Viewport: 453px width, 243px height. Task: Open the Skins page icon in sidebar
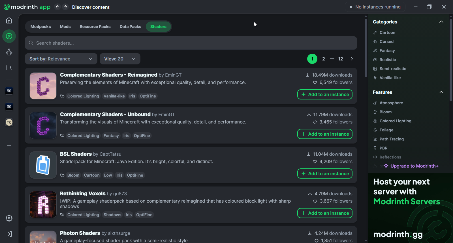(9, 52)
